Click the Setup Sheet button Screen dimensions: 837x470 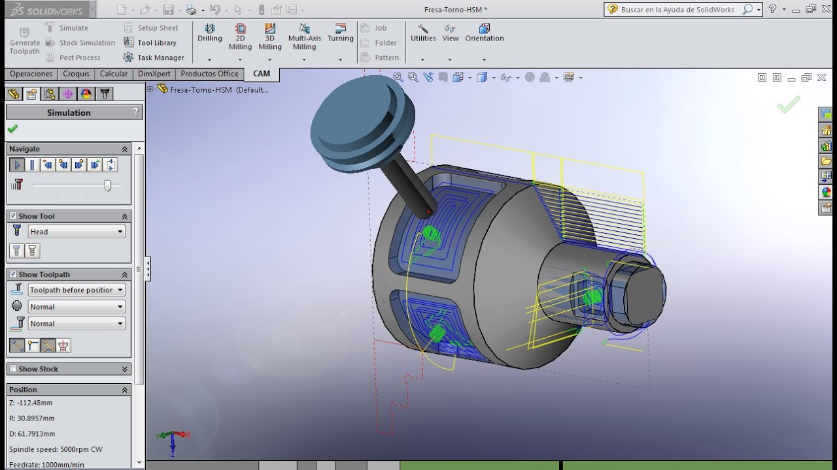pos(151,28)
